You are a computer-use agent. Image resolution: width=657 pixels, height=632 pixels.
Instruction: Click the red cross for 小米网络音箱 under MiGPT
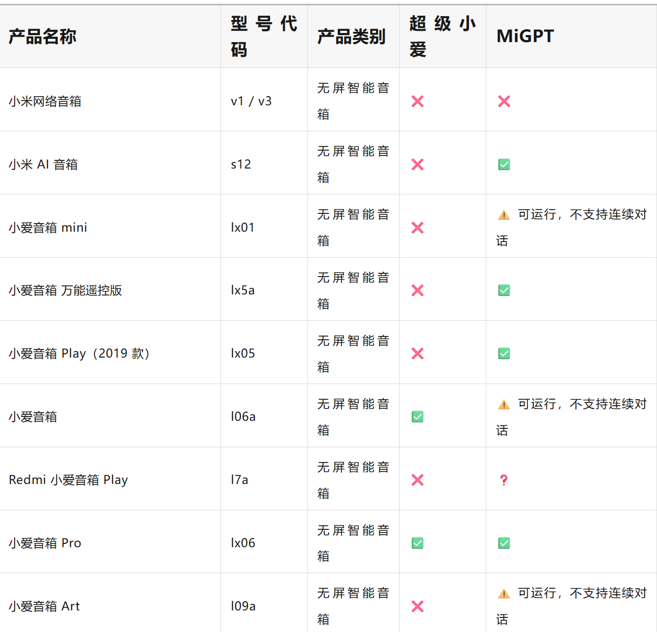(504, 101)
